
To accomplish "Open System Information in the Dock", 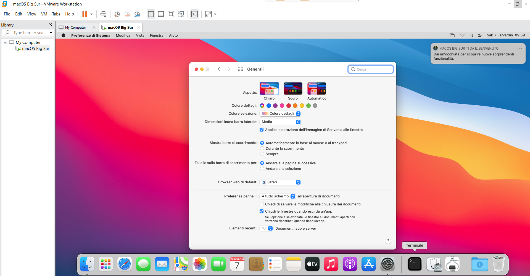I will 452,264.
